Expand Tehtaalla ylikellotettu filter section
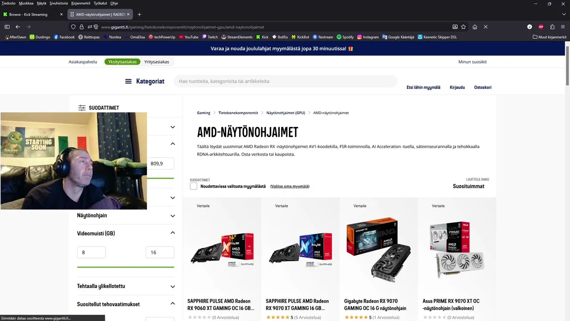570x321 pixels. (x=126, y=286)
